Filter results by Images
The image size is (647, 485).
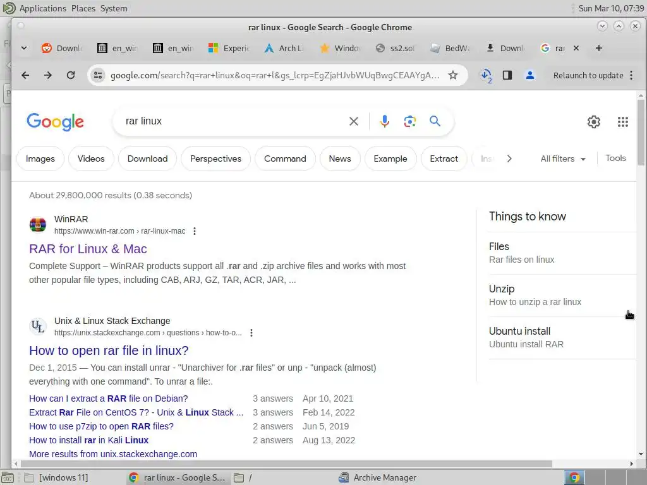pos(40,159)
